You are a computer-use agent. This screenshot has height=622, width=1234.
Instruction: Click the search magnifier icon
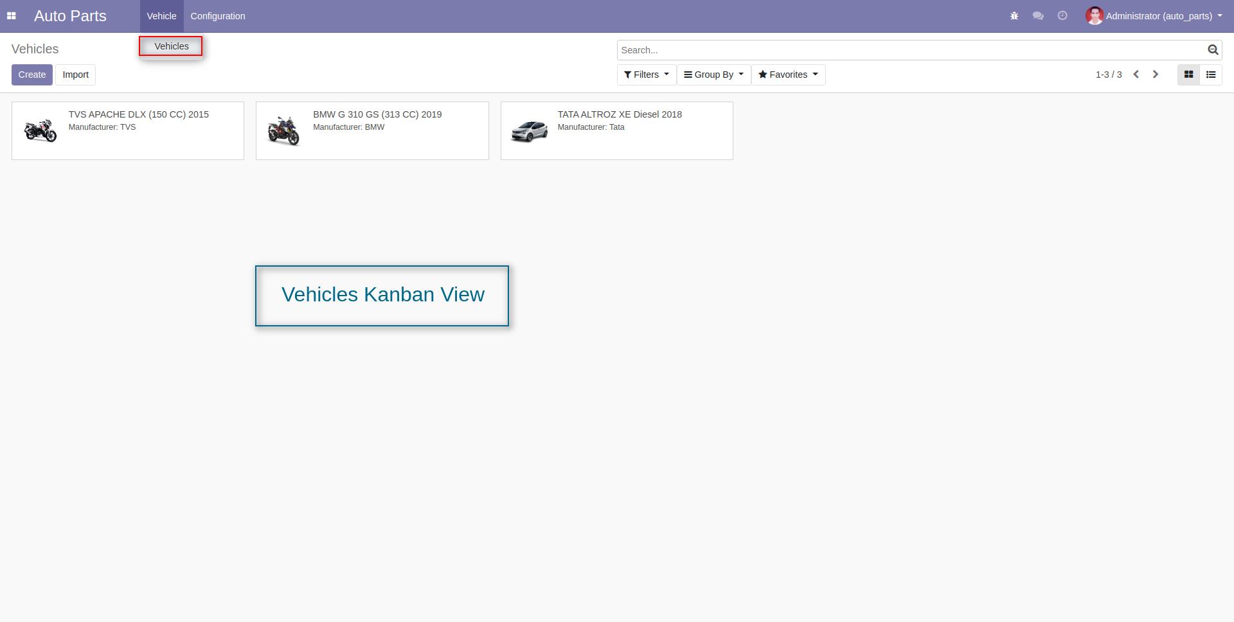coord(1213,50)
